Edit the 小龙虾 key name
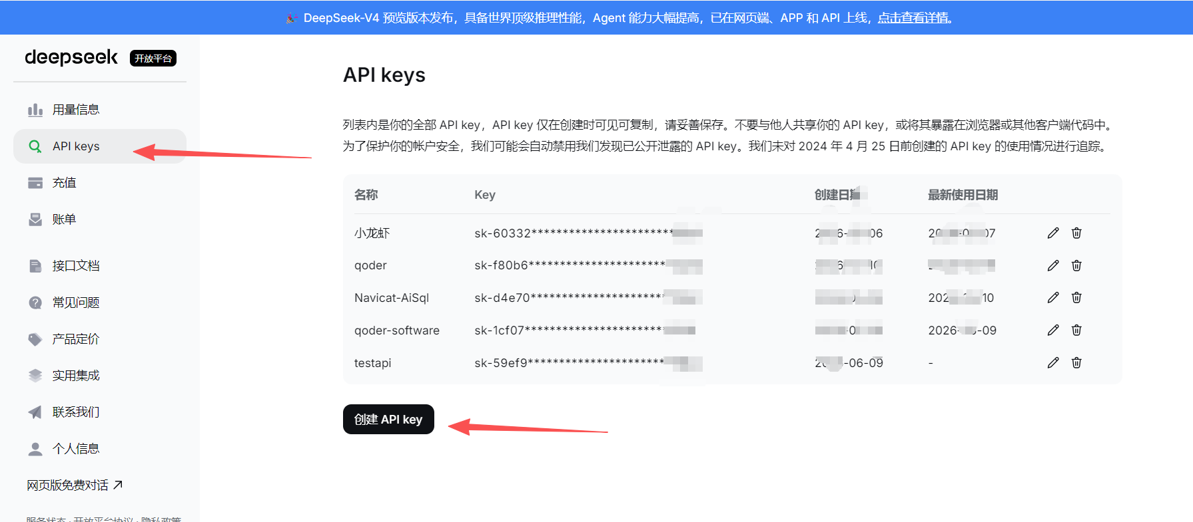 point(1053,233)
